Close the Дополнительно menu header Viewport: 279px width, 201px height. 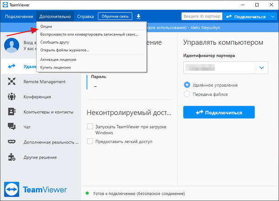[55, 17]
